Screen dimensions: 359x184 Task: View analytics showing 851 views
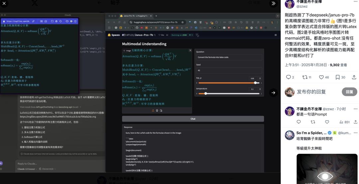344,122
